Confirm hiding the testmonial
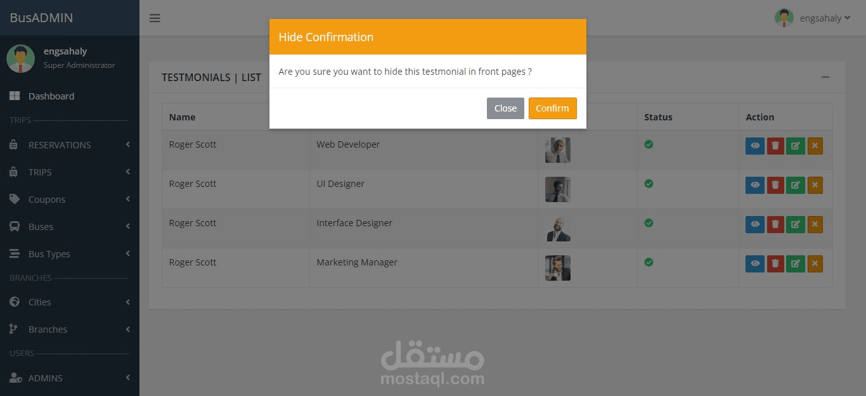The height and width of the screenshot is (396, 866). coord(552,108)
